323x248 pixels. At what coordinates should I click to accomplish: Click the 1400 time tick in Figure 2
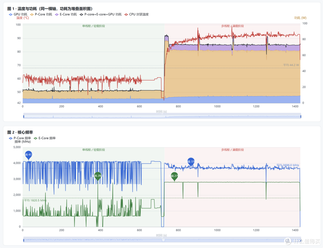click(295, 230)
